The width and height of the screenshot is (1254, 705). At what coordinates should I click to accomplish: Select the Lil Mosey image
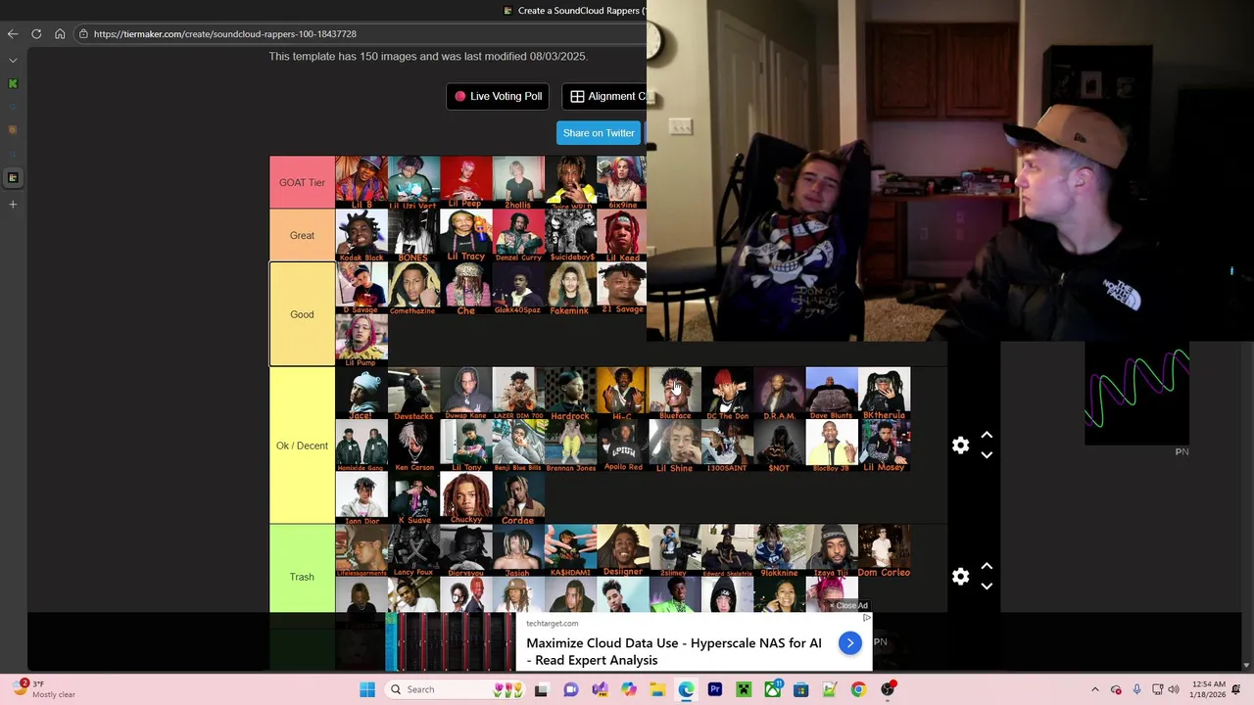click(x=885, y=446)
